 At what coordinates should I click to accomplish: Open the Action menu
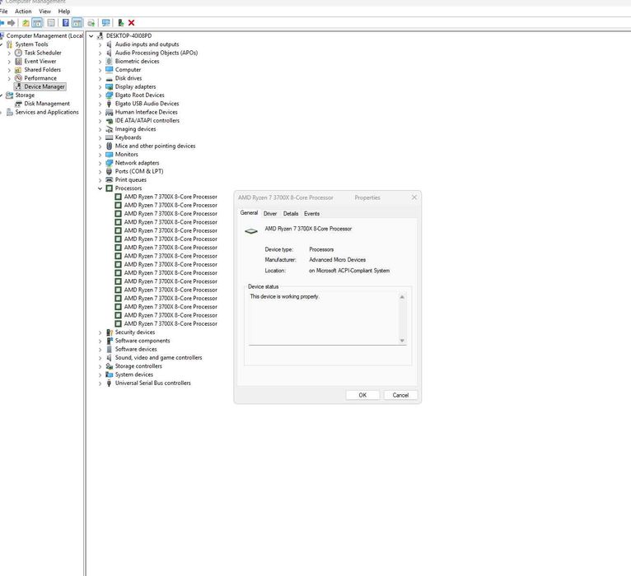click(23, 12)
